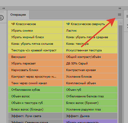Run Объем волос action

click(35, 96)
